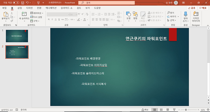Click the Save icon in the title bar
Screen dimensions: 210x112
coord(23,3)
